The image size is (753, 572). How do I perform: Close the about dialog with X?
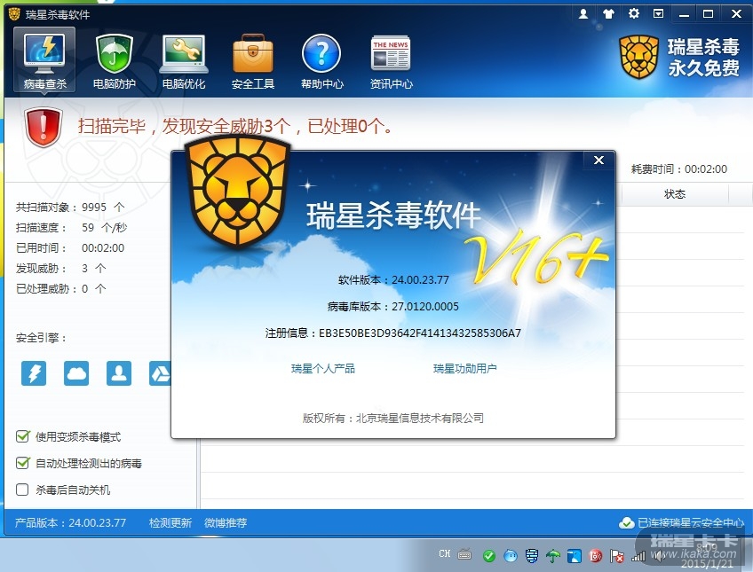click(x=598, y=161)
